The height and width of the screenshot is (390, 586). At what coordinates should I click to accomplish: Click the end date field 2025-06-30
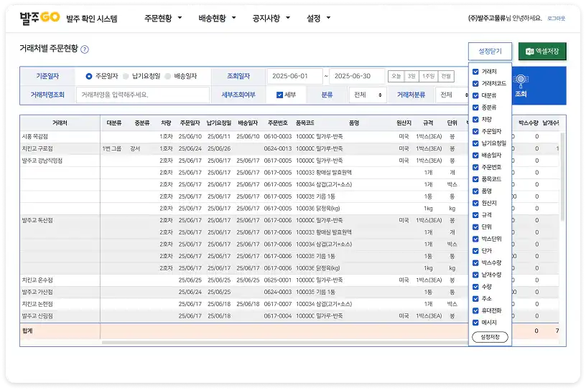pyautogui.click(x=357, y=76)
